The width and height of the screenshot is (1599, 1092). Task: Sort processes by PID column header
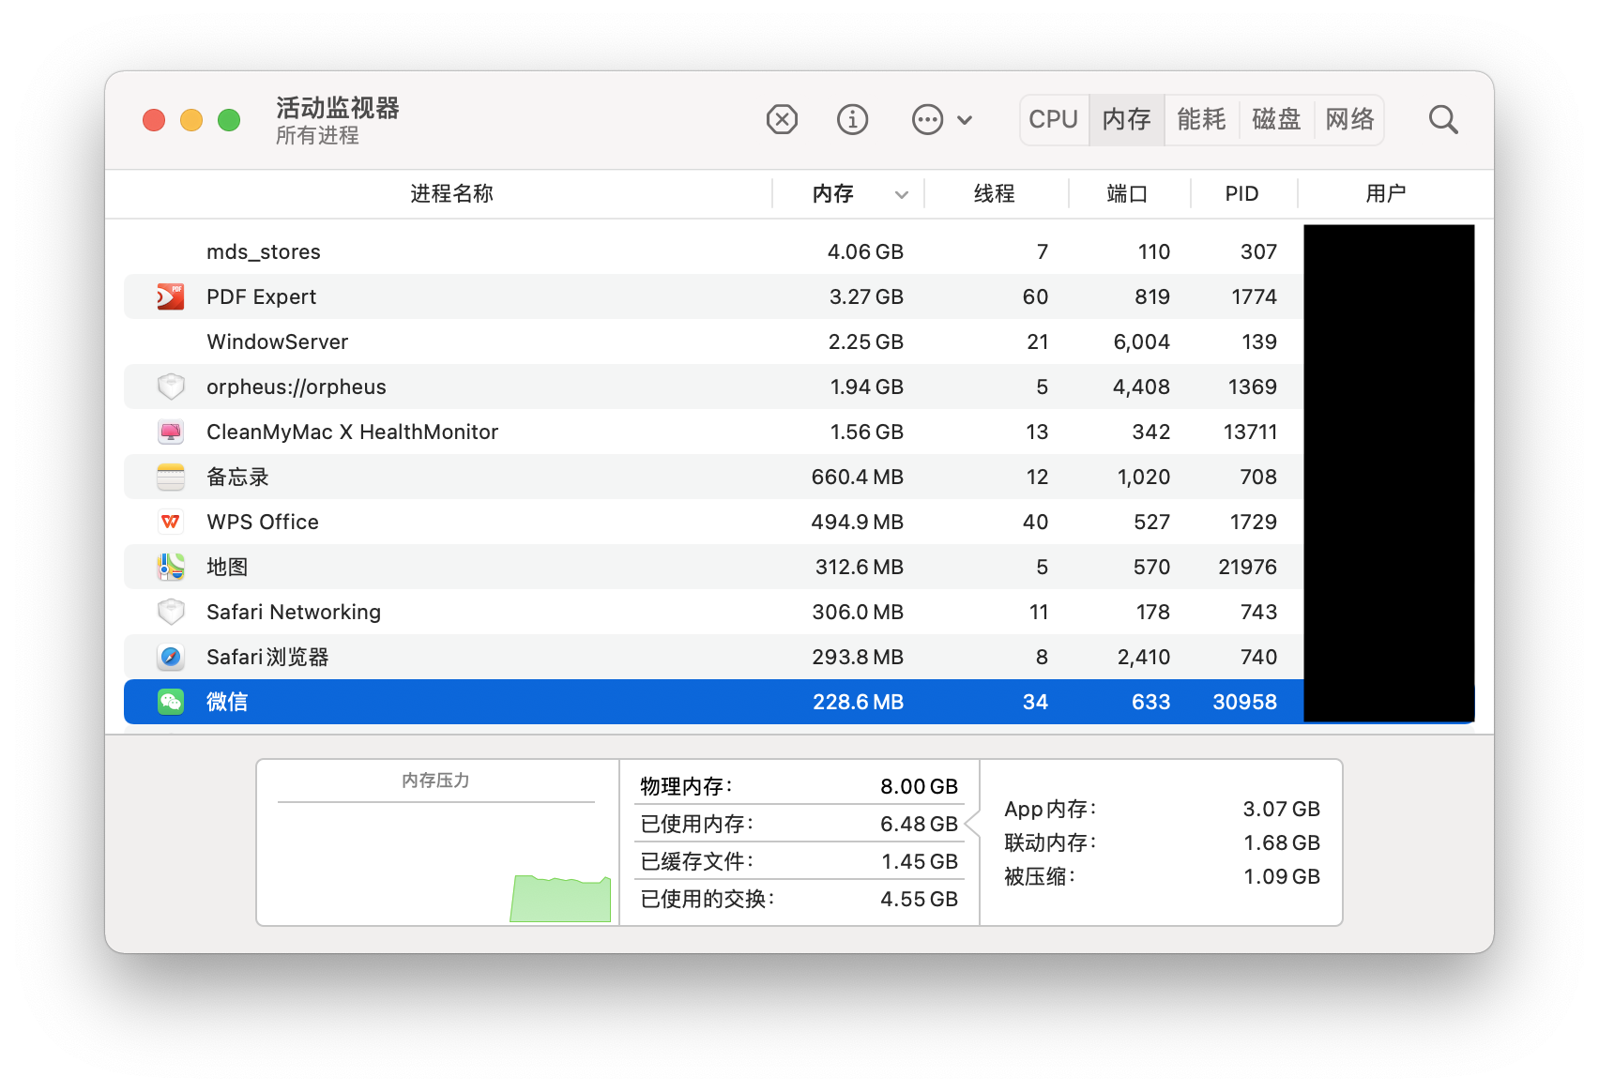[x=1241, y=194]
